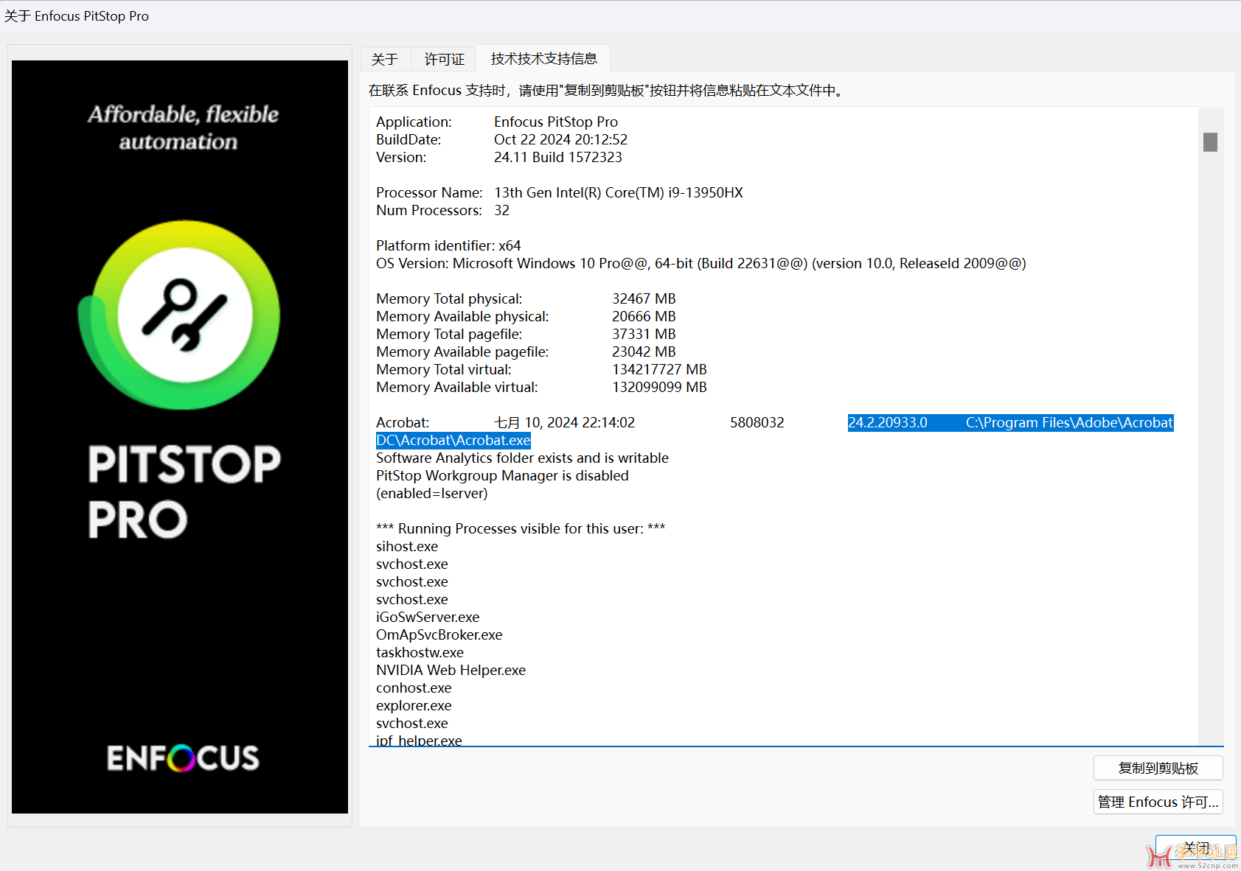Image resolution: width=1241 pixels, height=871 pixels.
Task: Click the Enfocus logo in the banner
Action: [x=183, y=758]
